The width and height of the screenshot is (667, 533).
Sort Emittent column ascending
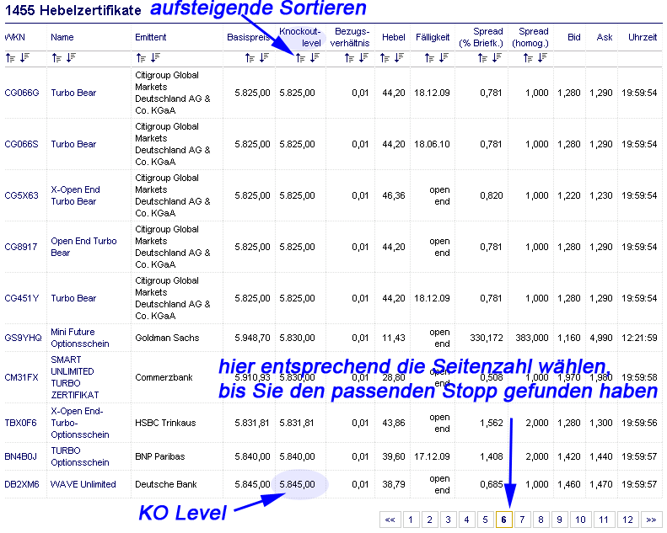(140, 57)
